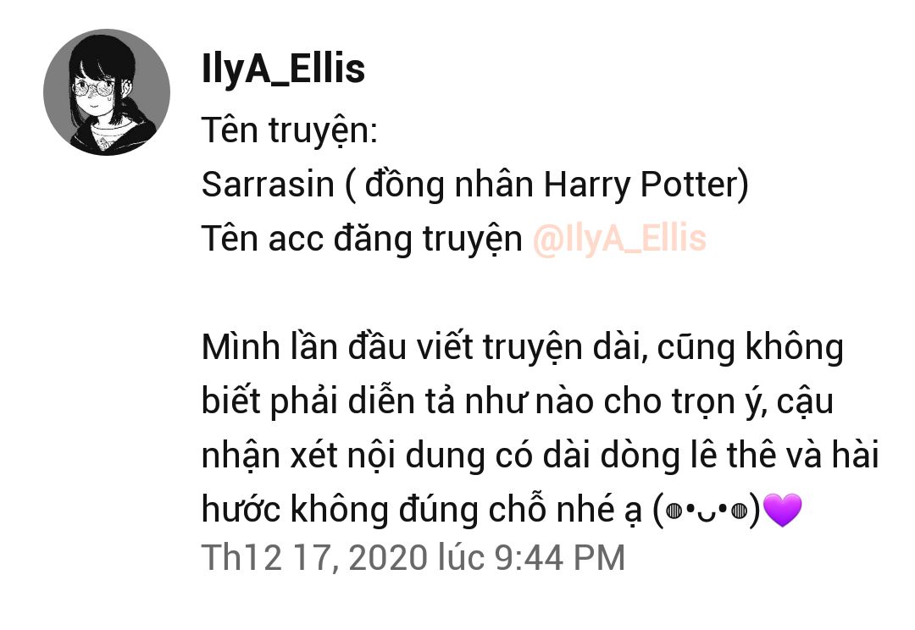Select the word "Sarrasin" in comment
This screenshot has height=630, width=915.
[268, 185]
